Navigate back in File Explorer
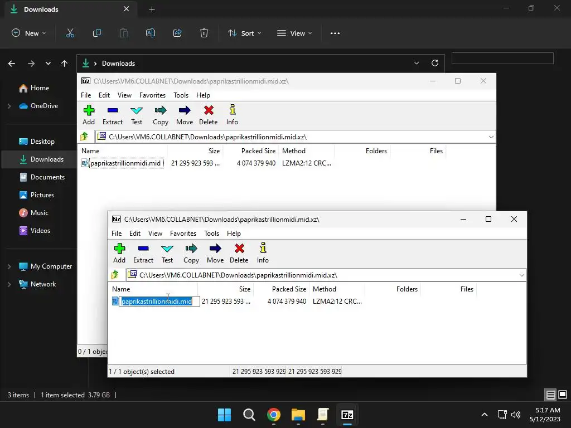The height and width of the screenshot is (428, 571). pyautogui.click(x=12, y=64)
